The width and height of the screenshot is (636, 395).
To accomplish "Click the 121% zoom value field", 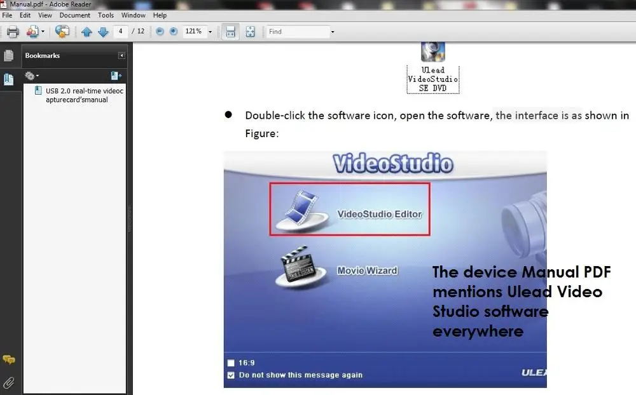I will tap(194, 31).
